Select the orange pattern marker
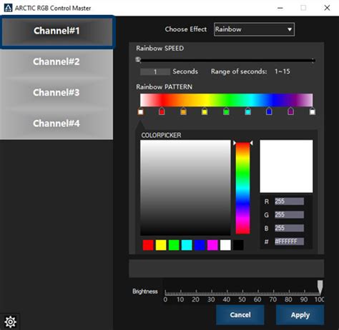This screenshot has height=330, width=339. (183, 111)
